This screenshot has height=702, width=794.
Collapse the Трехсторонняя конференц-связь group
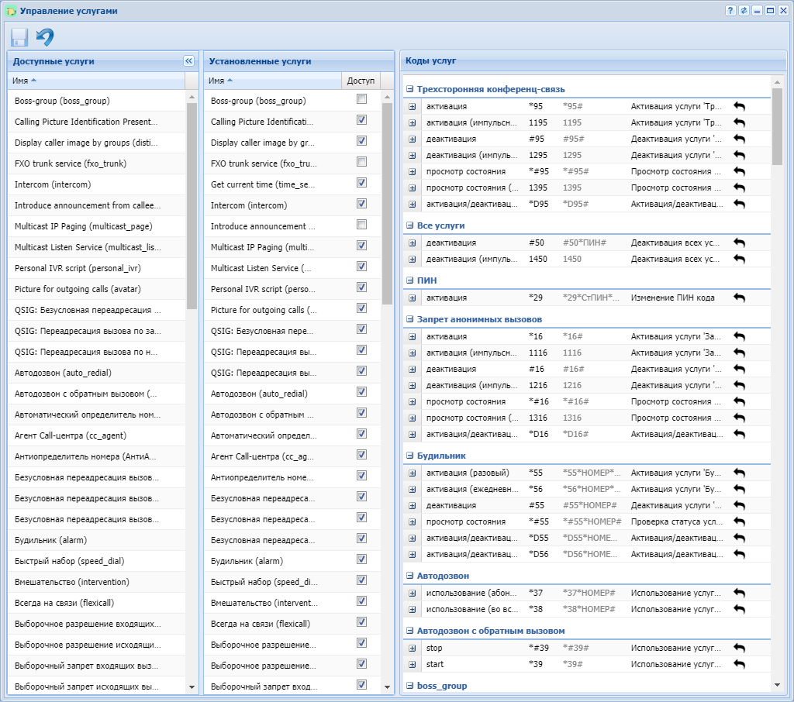pyautogui.click(x=410, y=89)
